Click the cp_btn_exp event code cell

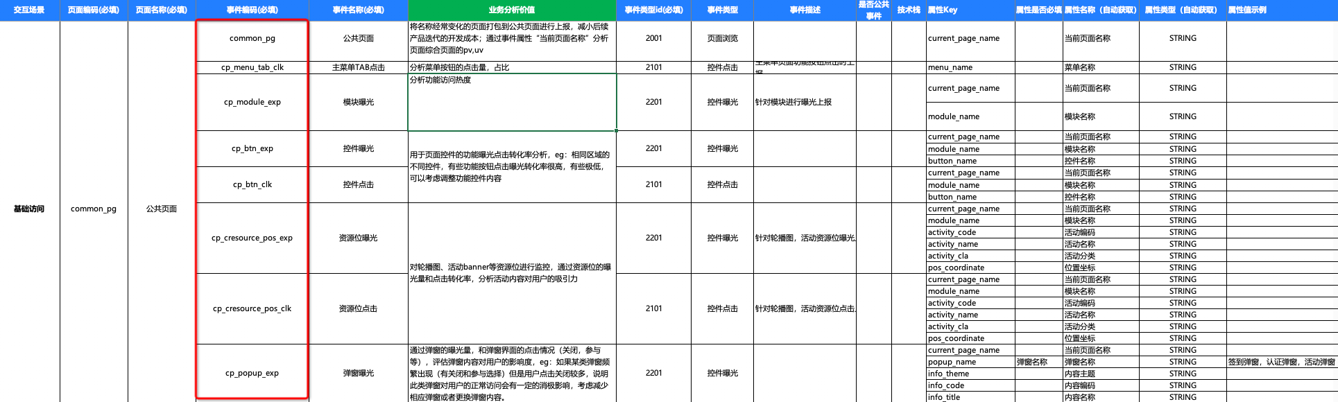tap(252, 148)
